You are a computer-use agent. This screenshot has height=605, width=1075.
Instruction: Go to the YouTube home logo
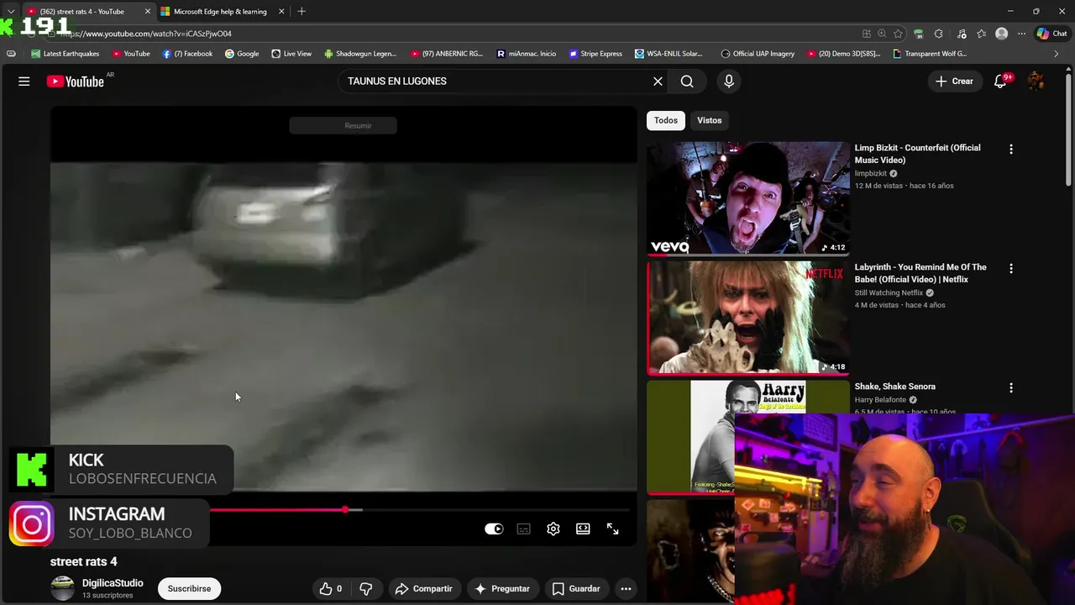pyautogui.click(x=75, y=82)
